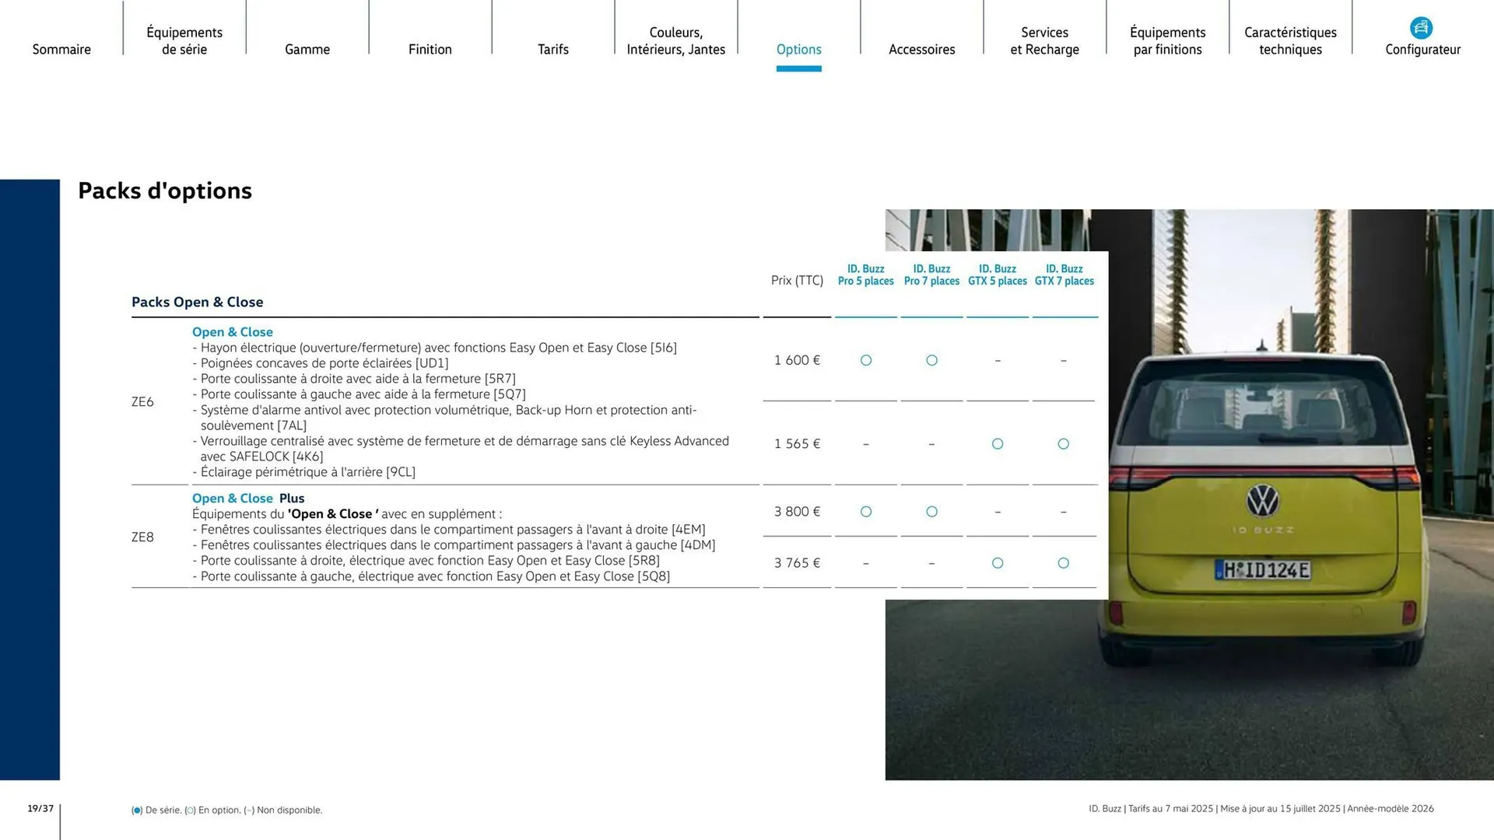The image size is (1494, 840).
Task: Click the Open & Close Plus heading
Action: point(247,498)
